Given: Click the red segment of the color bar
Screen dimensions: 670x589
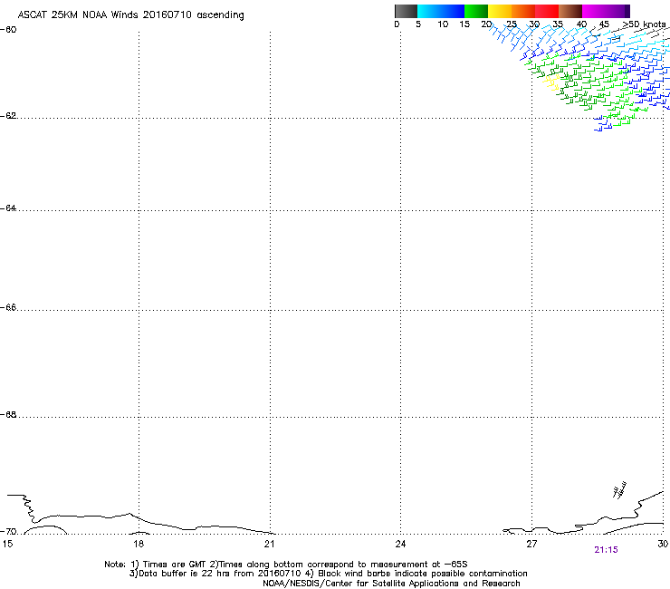Looking at the screenshot, I should point(547,11).
